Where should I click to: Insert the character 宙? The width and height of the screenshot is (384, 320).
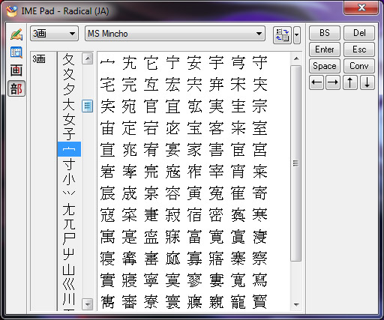[x=107, y=128]
